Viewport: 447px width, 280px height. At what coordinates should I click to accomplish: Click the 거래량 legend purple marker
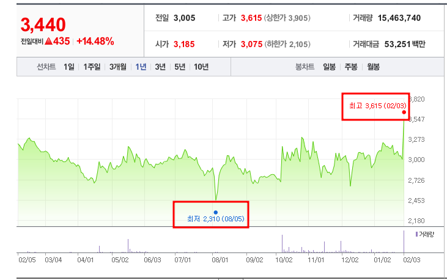tap(417, 234)
